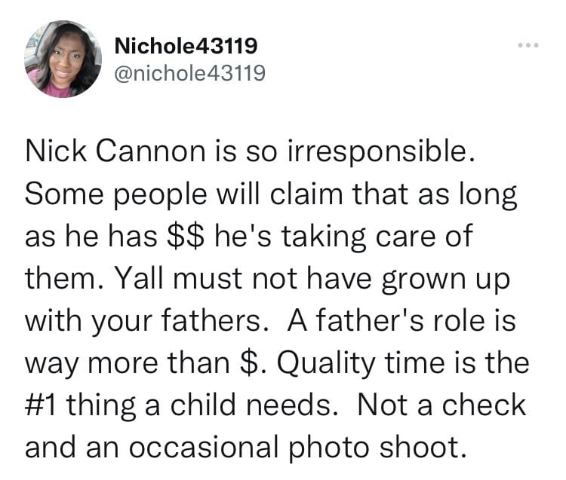
Task: Open Nichole43119's profile picture
Action: point(63,59)
